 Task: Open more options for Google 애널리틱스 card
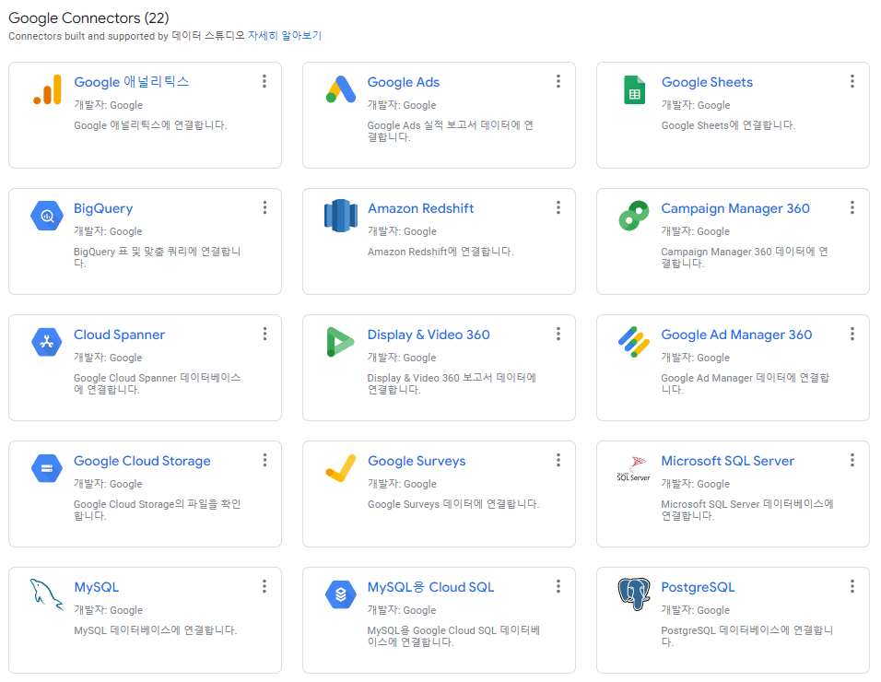click(264, 81)
